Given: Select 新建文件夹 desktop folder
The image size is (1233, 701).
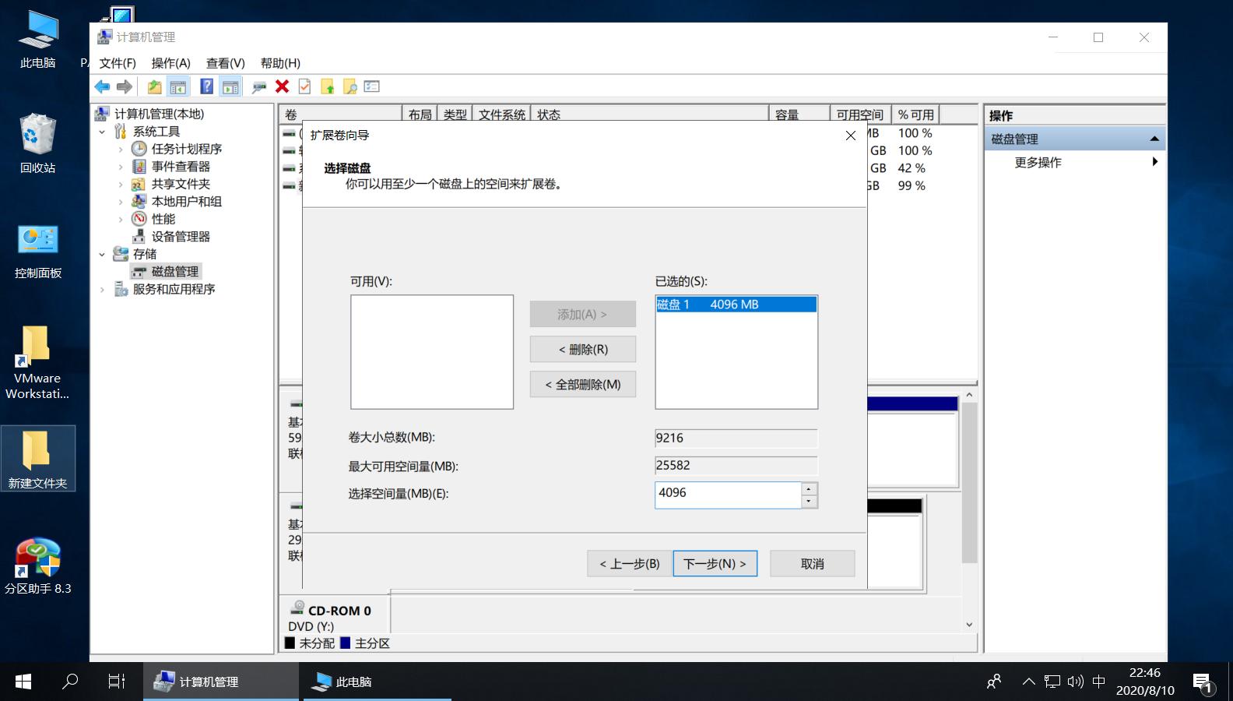Looking at the screenshot, I should [x=38, y=459].
